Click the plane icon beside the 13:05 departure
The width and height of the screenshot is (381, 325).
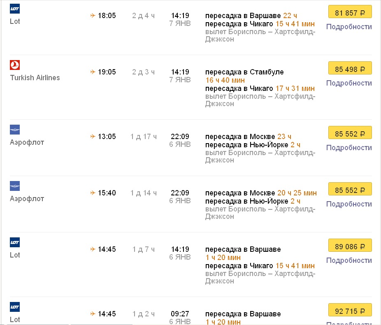click(x=93, y=137)
